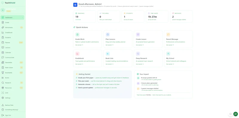Open the Calendar clock icon in sidebar
Viewport: 239px width, 118px height.
3,53
